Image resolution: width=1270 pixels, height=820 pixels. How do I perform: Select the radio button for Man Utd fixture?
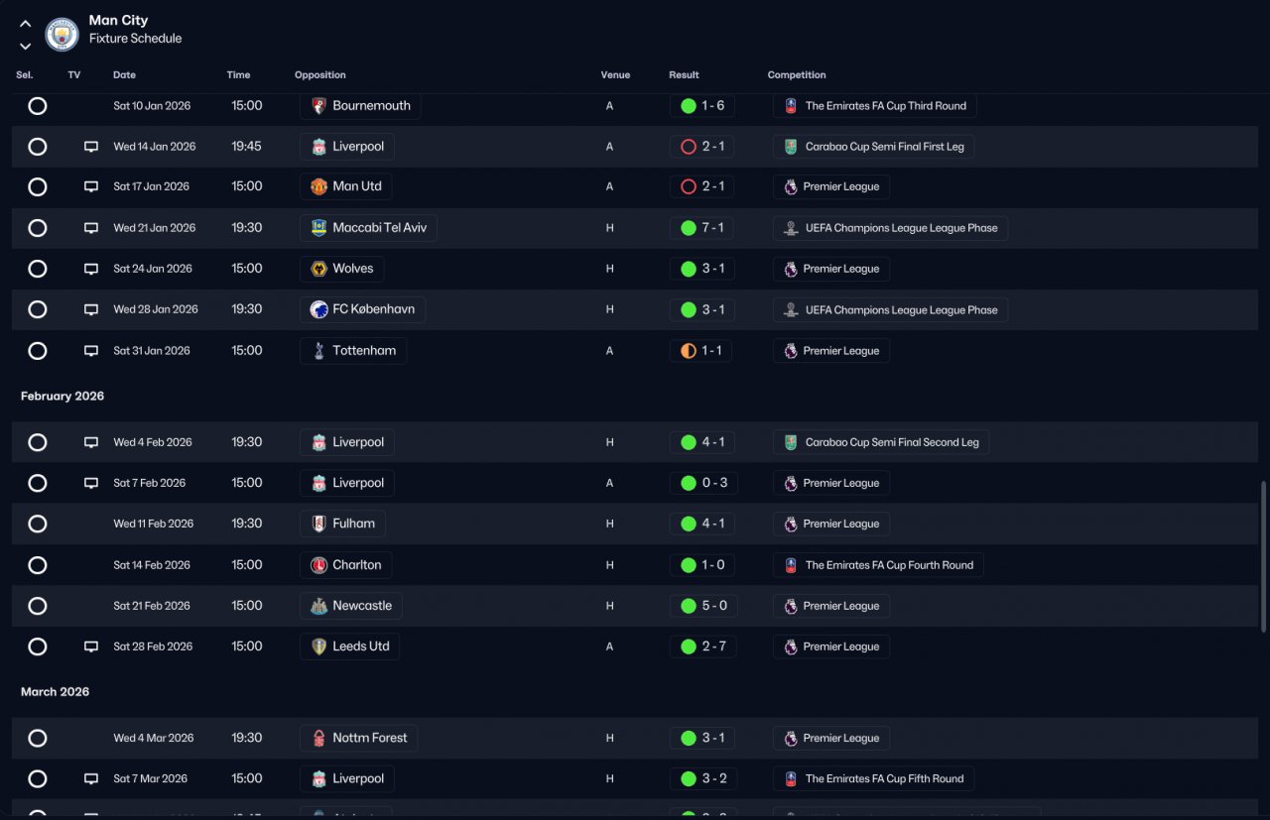tap(38, 186)
